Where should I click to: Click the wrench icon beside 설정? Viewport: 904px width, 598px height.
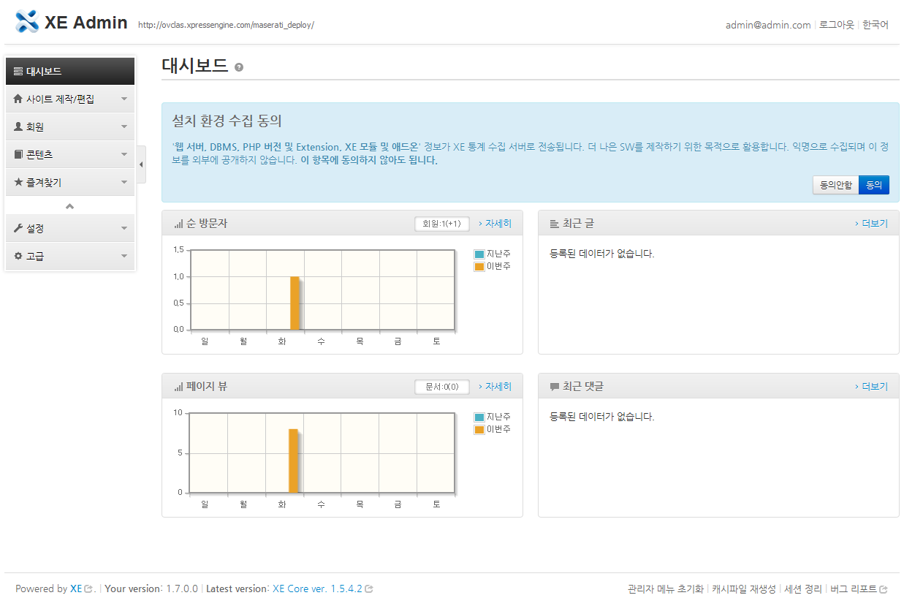pos(16,227)
